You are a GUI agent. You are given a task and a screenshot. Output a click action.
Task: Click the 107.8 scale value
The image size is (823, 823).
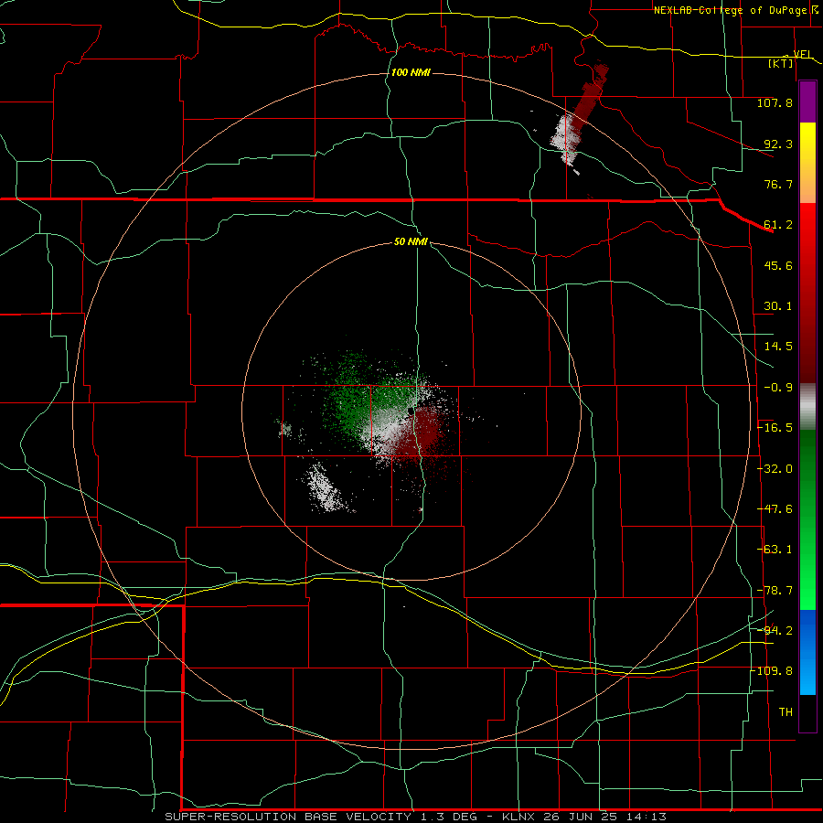[775, 102]
